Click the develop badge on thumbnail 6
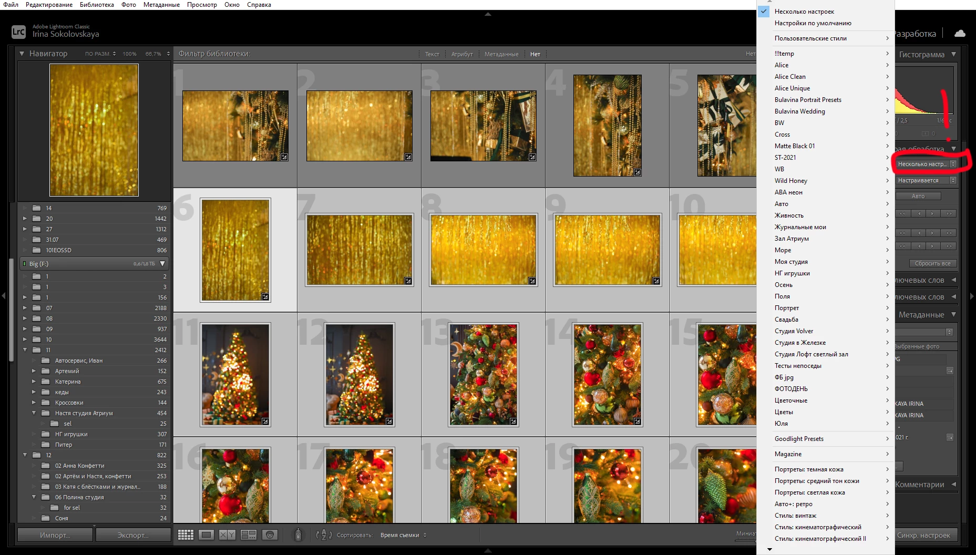The width and height of the screenshot is (976, 555). click(265, 297)
